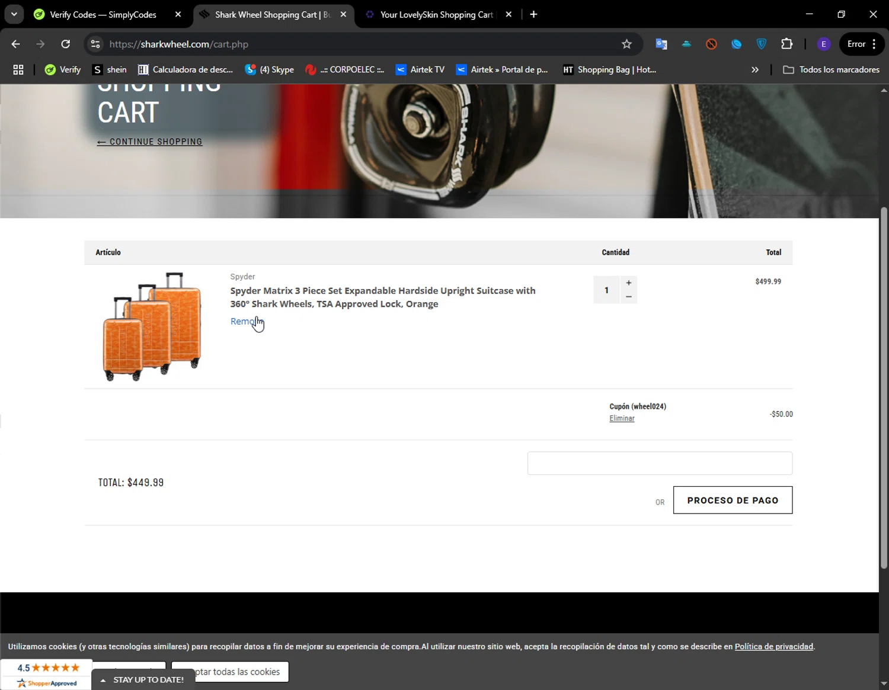Click the Spyder brand label
The width and height of the screenshot is (889, 690).
click(242, 277)
